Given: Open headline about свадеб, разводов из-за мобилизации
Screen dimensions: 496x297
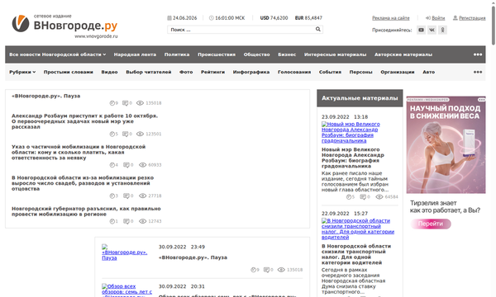Looking at the screenshot, I should pyautogui.click(x=83, y=183).
